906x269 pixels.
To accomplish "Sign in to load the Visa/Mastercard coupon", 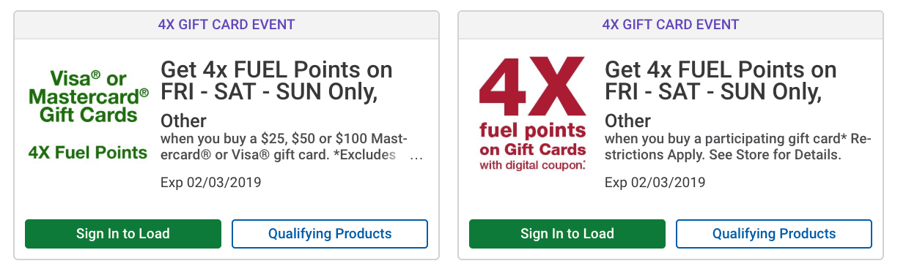I will pos(123,234).
